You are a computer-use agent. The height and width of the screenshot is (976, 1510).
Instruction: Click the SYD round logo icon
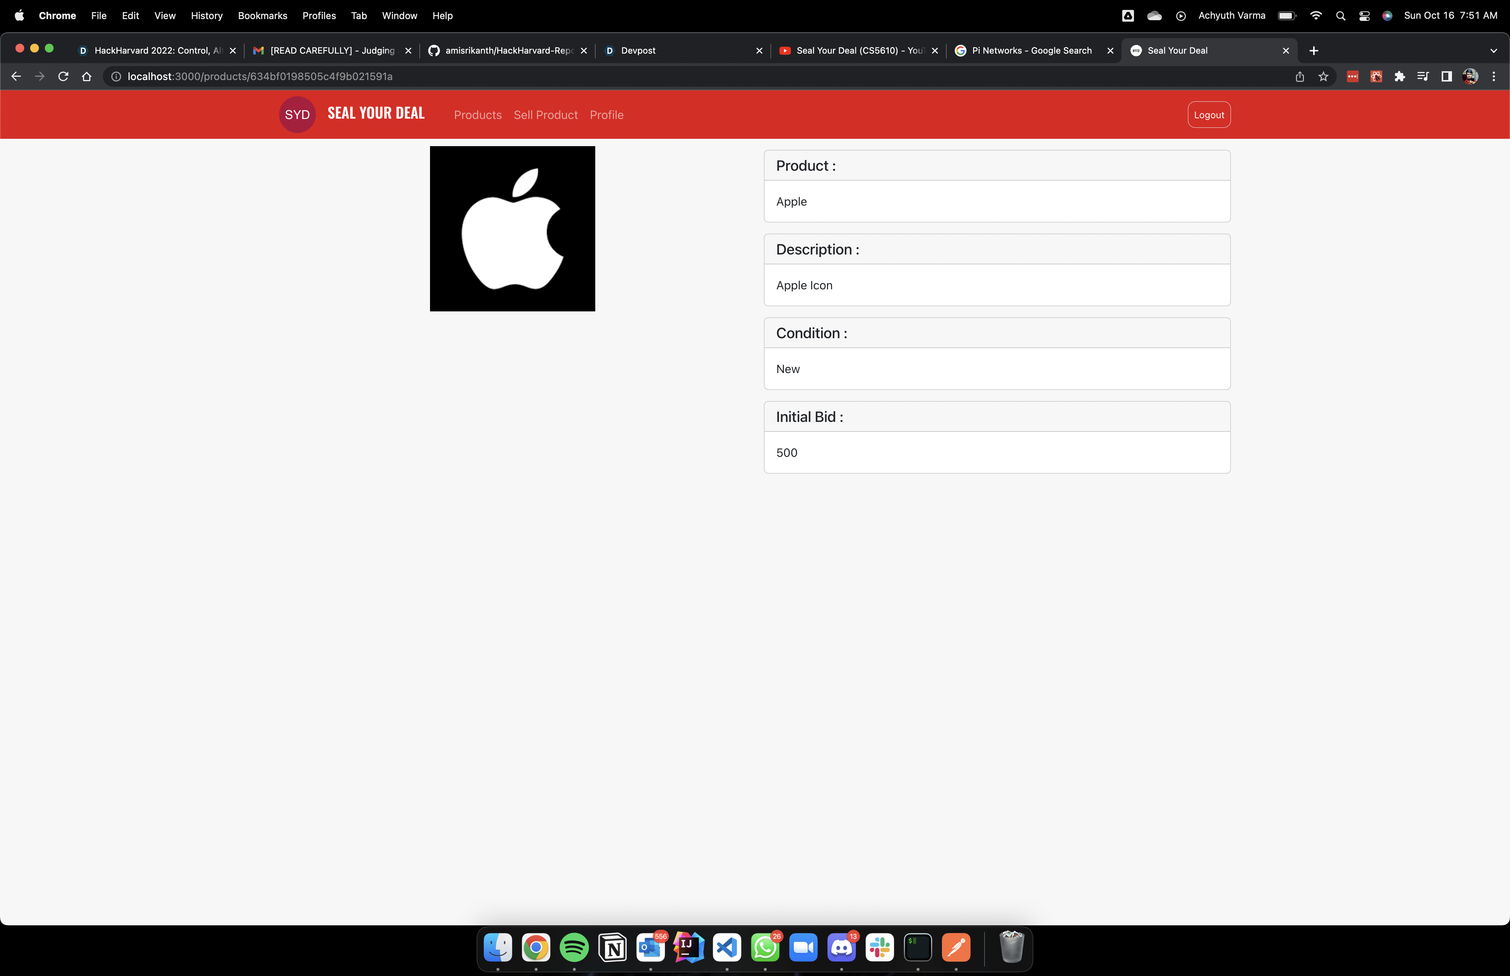pos(297,115)
